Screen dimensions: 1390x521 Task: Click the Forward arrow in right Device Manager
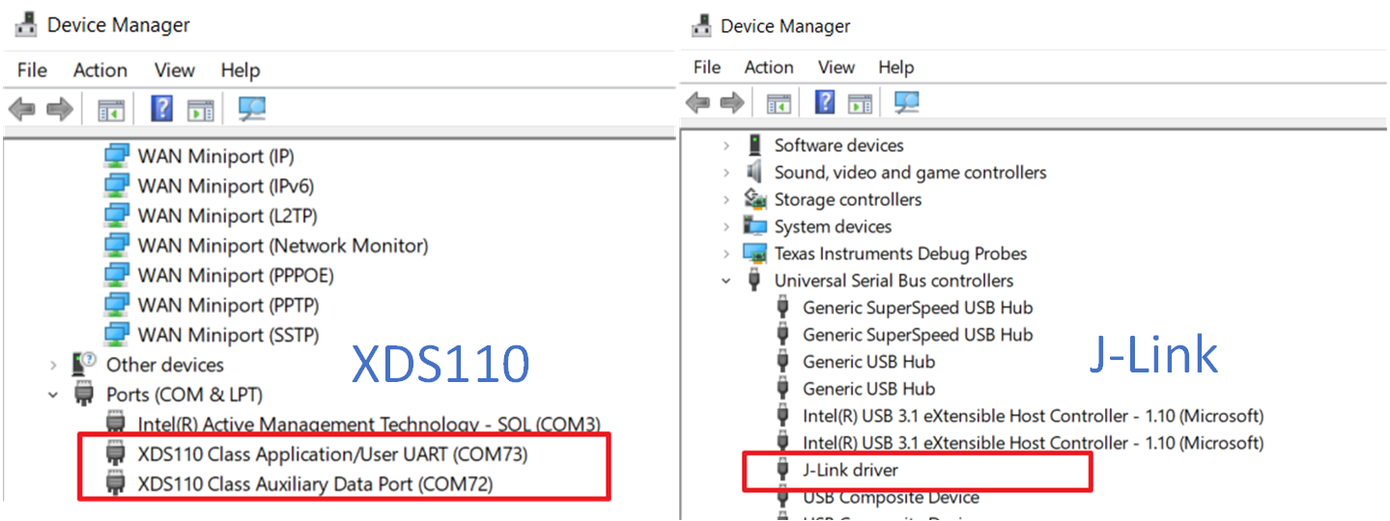pos(732,102)
